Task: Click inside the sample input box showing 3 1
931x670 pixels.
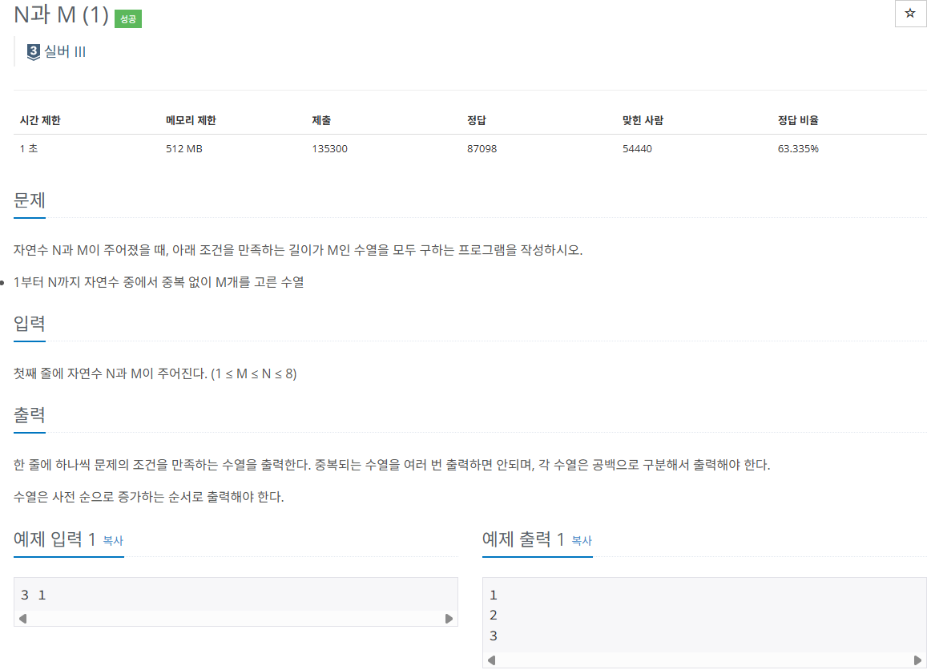Action: [x=160, y=595]
